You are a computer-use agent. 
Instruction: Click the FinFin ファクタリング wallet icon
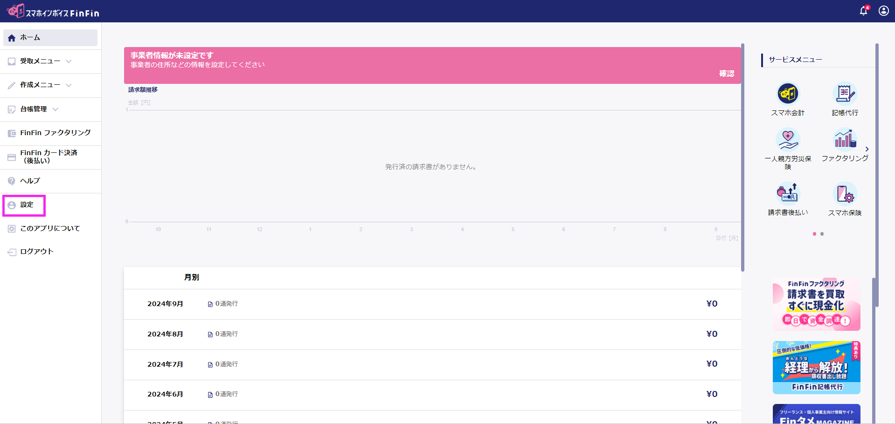click(x=12, y=133)
